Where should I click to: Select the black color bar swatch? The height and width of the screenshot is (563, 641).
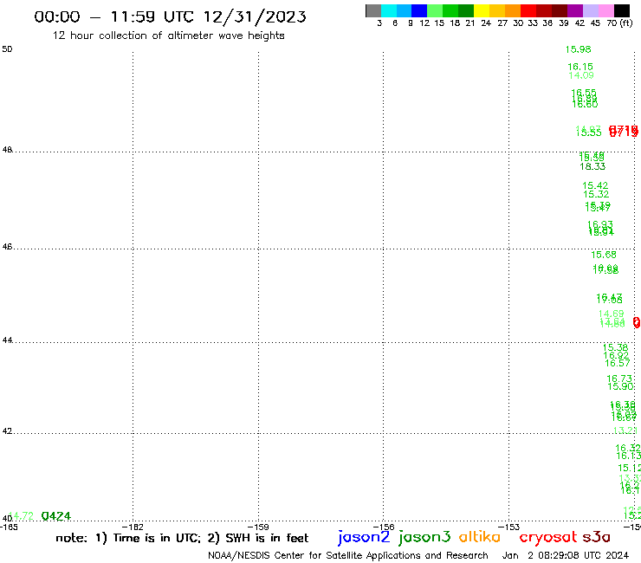click(621, 10)
